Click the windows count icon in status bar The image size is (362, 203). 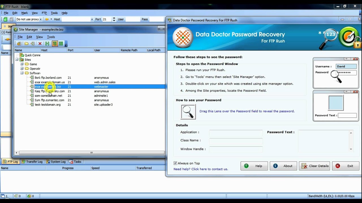tap(3, 196)
